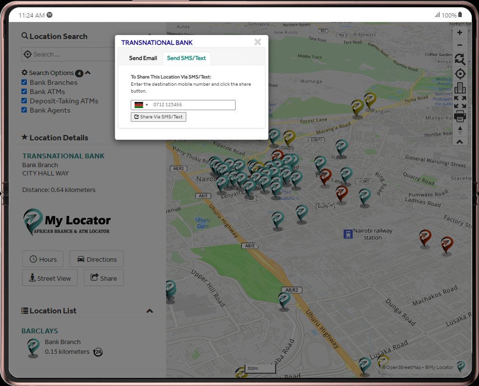
Task: Collapse the map toolbar with up chevron
Action: (x=460, y=142)
